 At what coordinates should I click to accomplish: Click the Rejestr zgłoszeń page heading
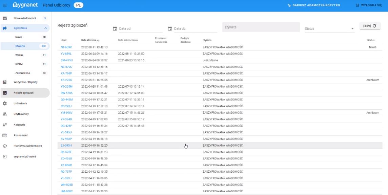coord(72,25)
